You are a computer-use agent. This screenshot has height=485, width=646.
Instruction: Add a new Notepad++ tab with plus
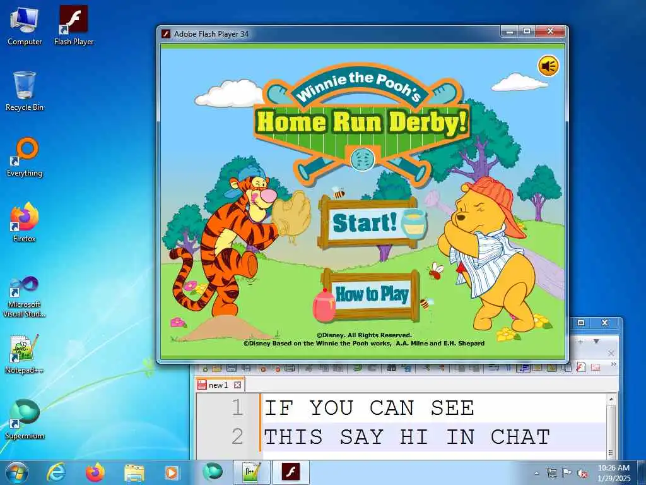pyautogui.click(x=580, y=342)
